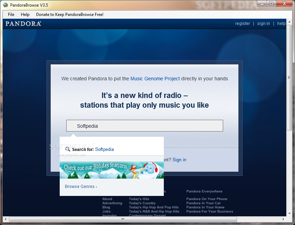
Task: Click the Pandora logo
Action: click(23, 24)
